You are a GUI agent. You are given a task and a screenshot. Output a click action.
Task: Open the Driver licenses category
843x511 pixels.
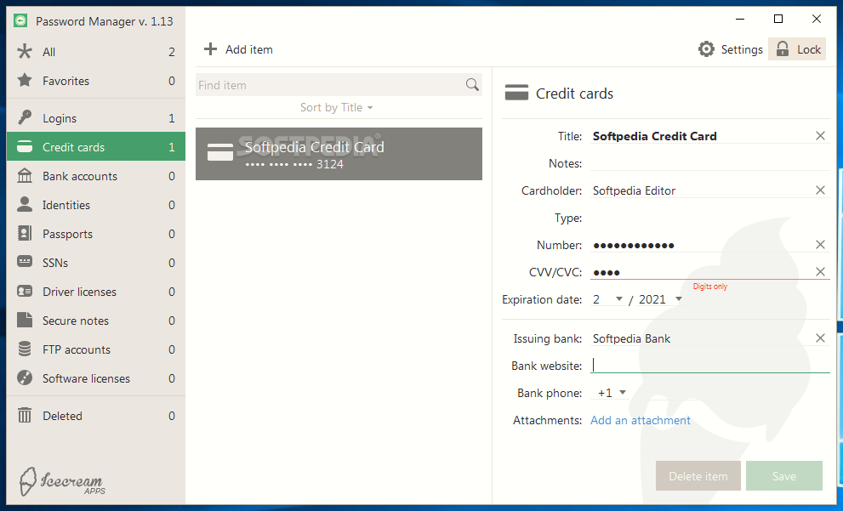[x=95, y=292]
